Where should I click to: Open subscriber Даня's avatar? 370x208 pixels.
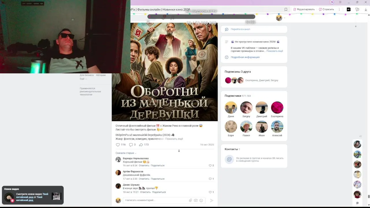tap(231, 107)
